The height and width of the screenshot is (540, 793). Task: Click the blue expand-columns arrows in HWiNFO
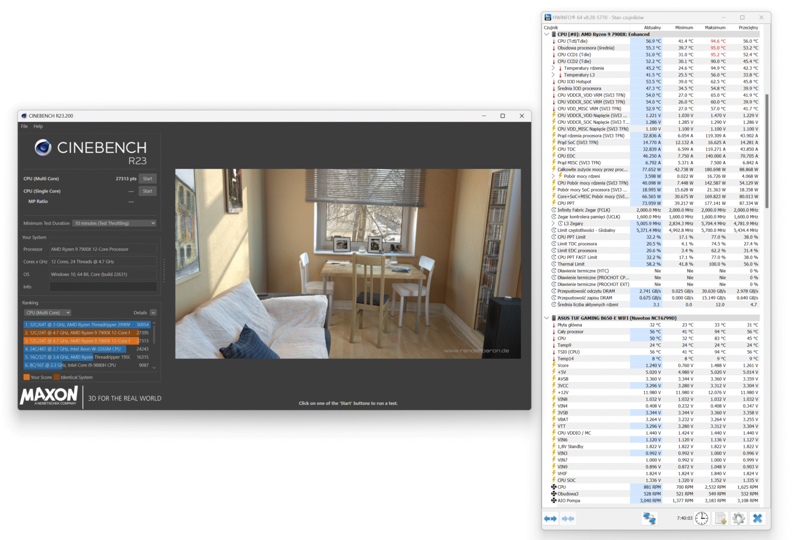(x=550, y=518)
